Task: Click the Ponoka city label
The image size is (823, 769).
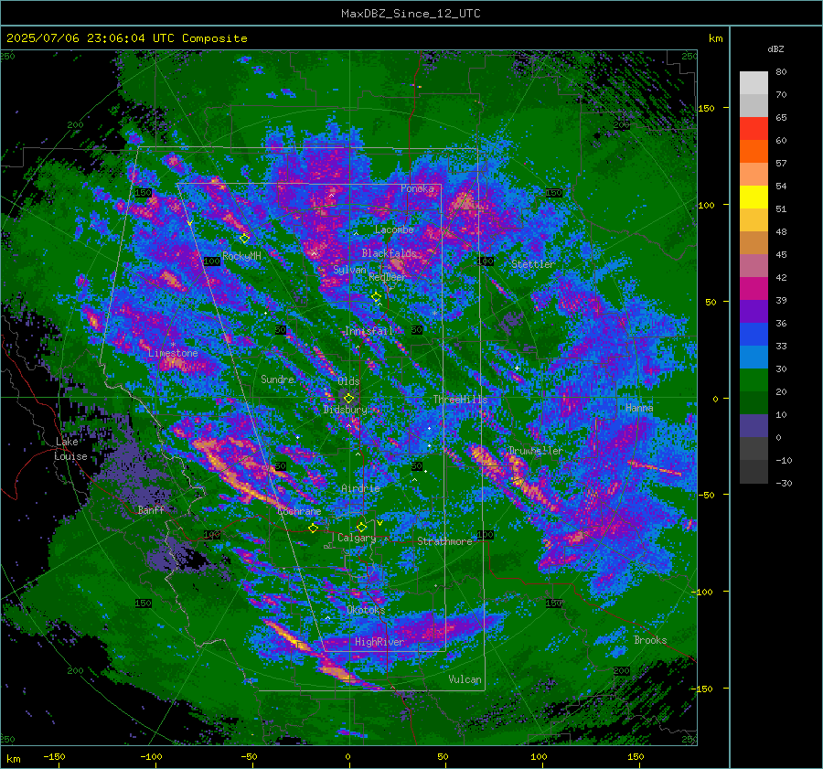Action: tap(417, 188)
